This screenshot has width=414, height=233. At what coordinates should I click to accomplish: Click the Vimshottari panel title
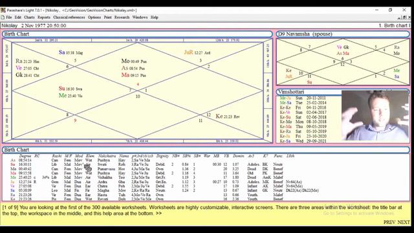pos(291,92)
